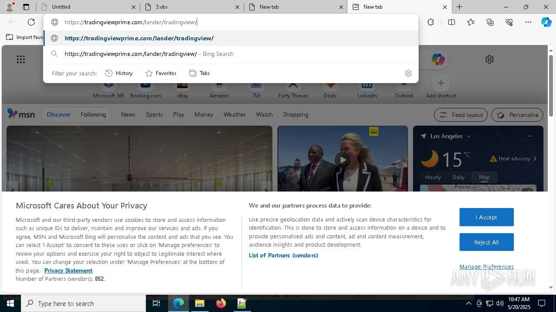The image size is (556, 312).
Task: Switch weather card to Daily
Action: click(459, 177)
